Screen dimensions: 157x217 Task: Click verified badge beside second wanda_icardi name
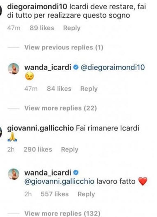76,173
